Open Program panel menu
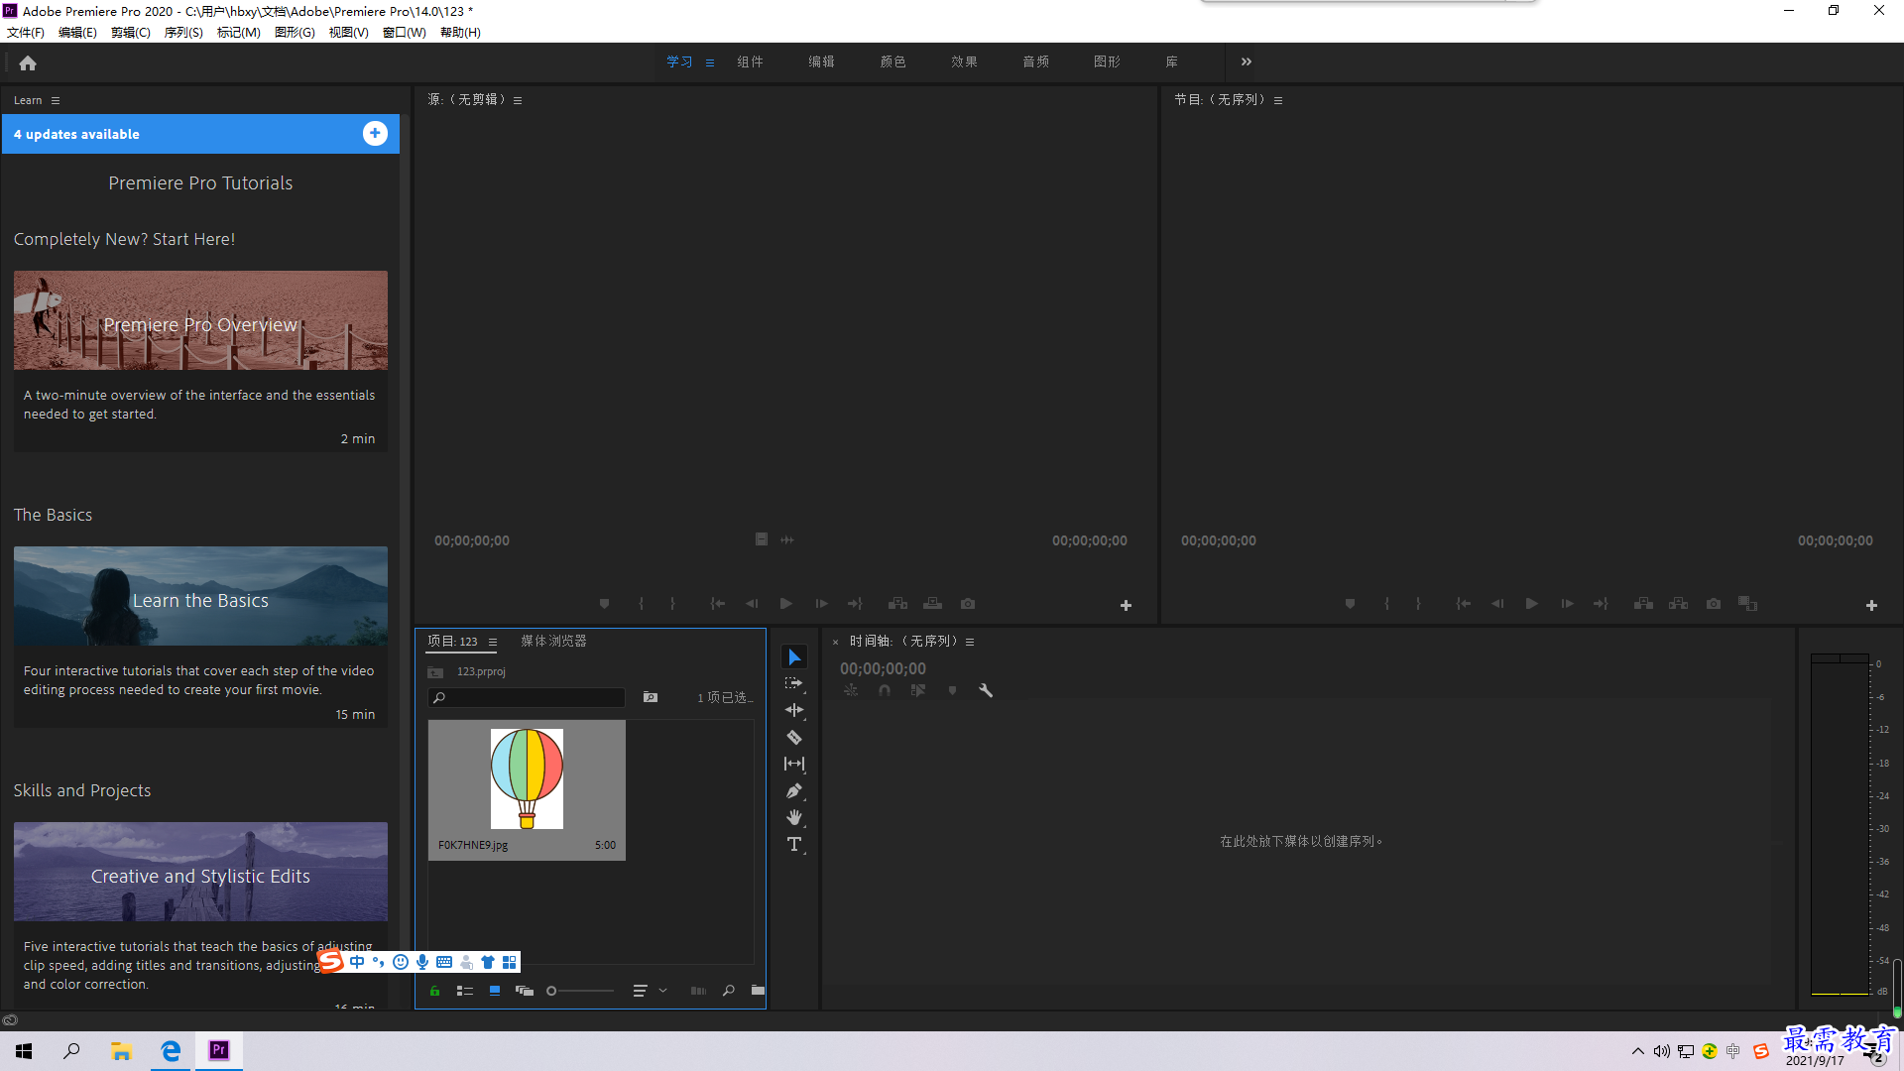The width and height of the screenshot is (1904, 1071). tap(1278, 100)
